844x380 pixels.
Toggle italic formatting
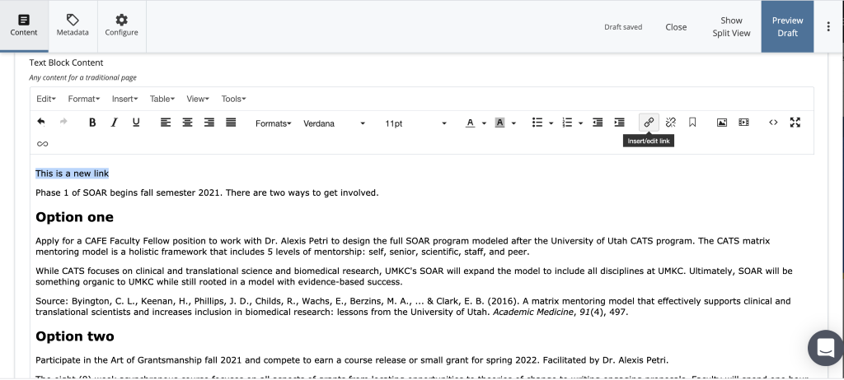pyautogui.click(x=114, y=123)
